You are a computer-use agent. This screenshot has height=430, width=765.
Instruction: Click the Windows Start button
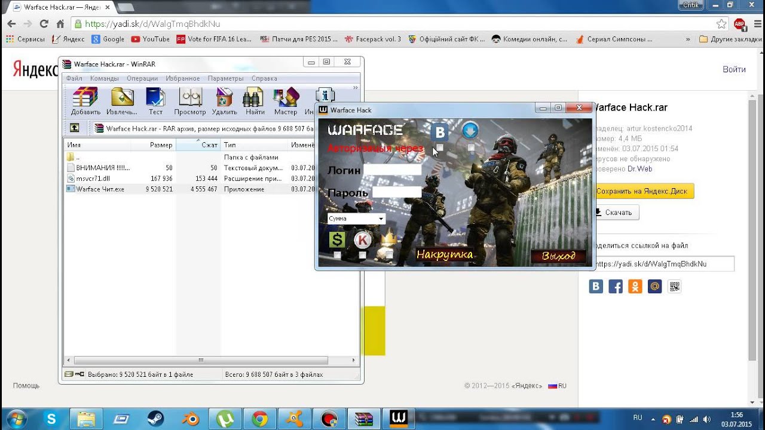[x=16, y=418]
